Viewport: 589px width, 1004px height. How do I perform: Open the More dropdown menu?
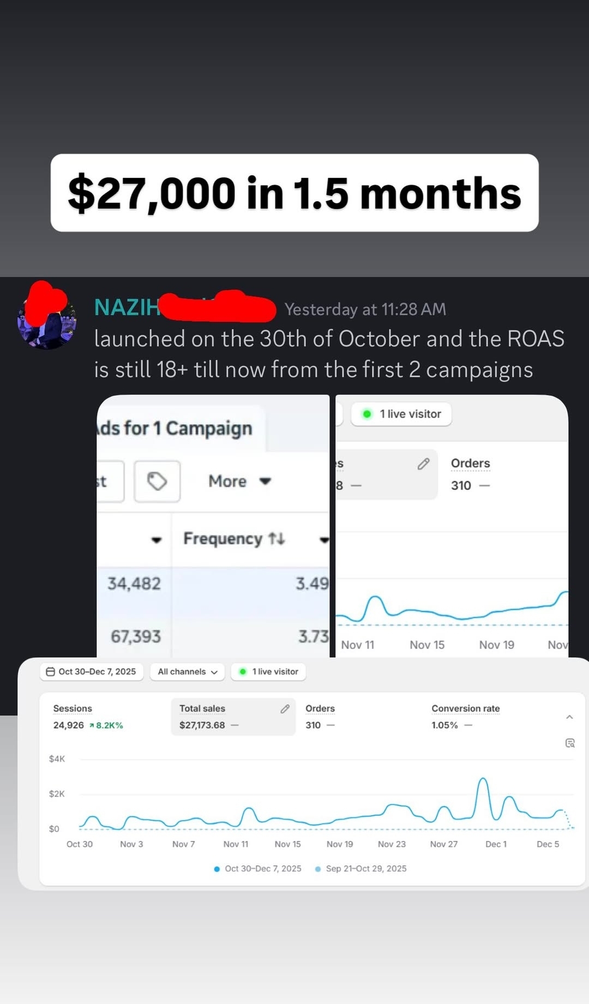tap(239, 482)
